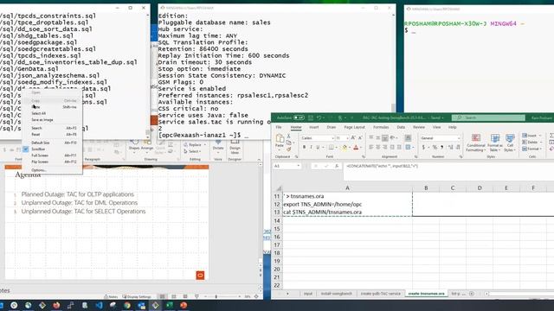Open the Excel View tab
The width and height of the screenshot is (554, 311).
pos(436,127)
